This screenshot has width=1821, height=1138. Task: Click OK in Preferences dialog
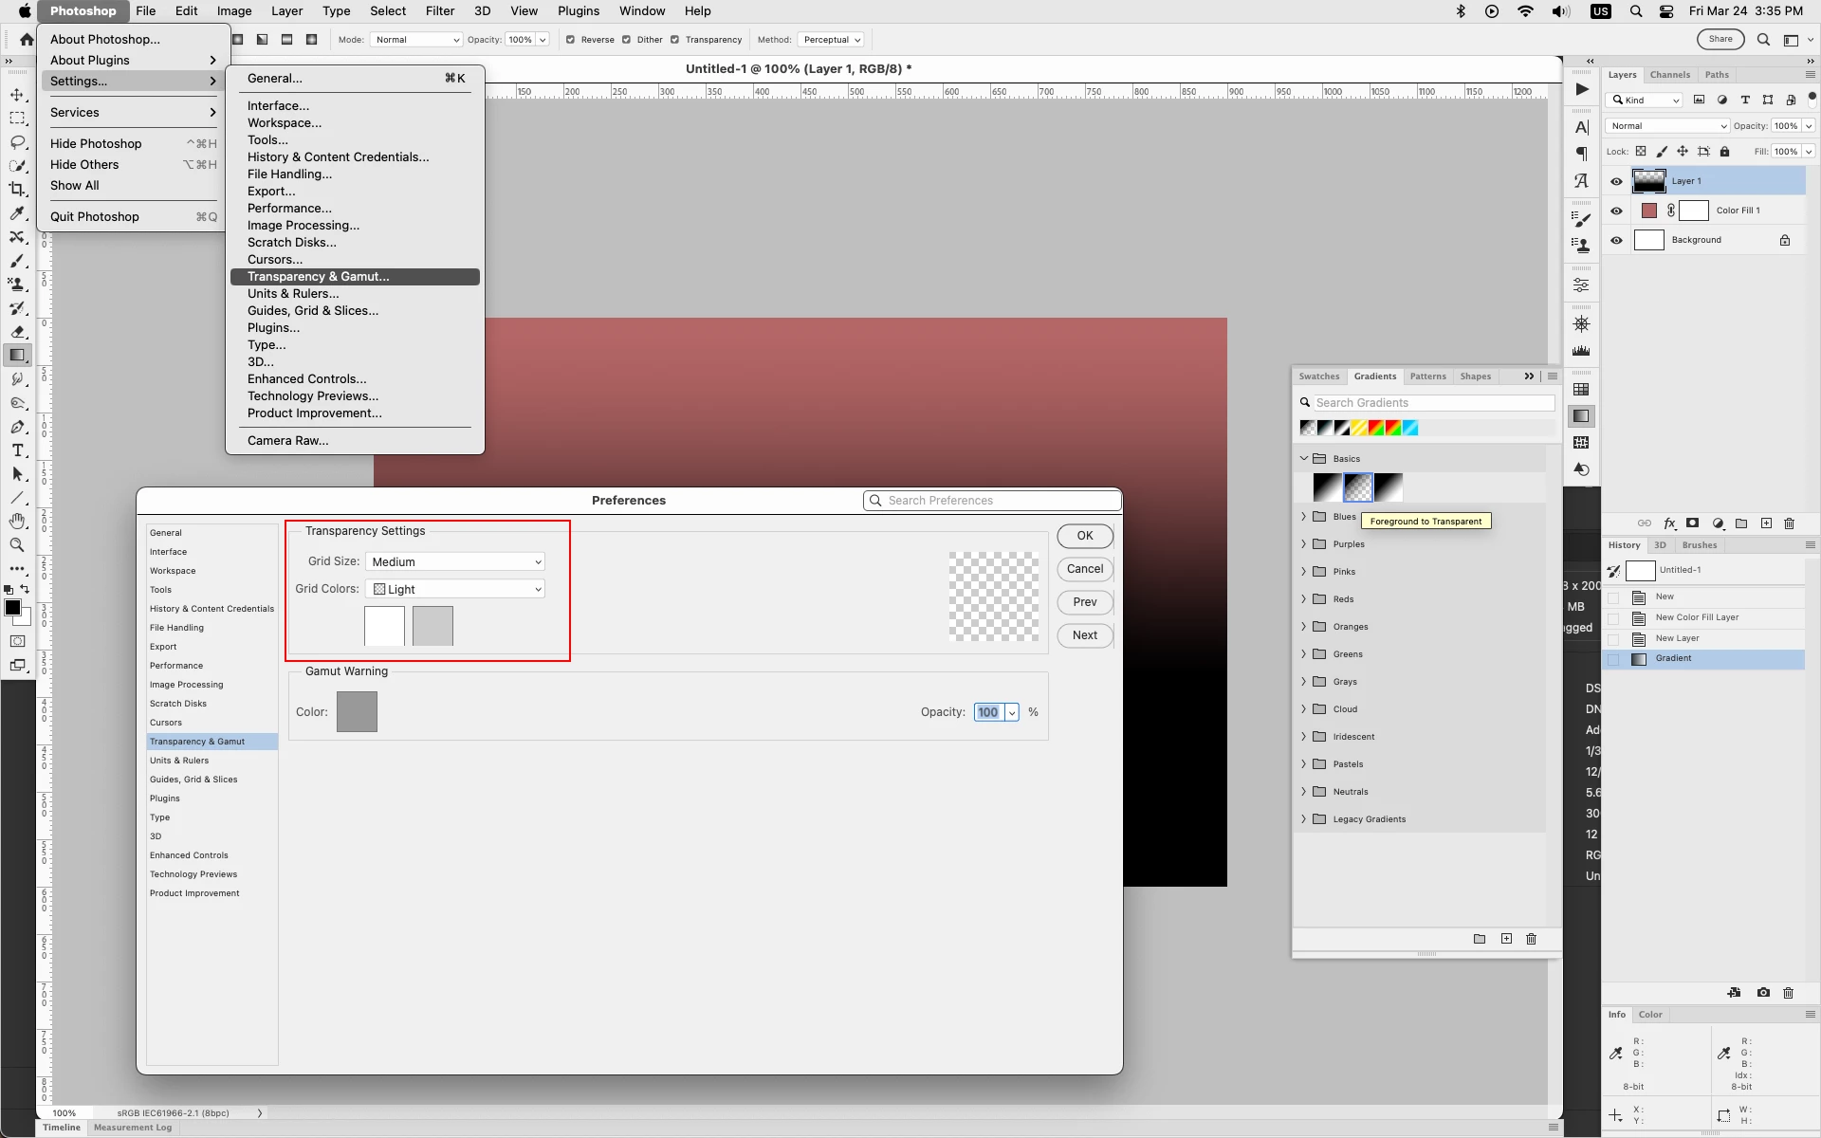tap(1084, 536)
